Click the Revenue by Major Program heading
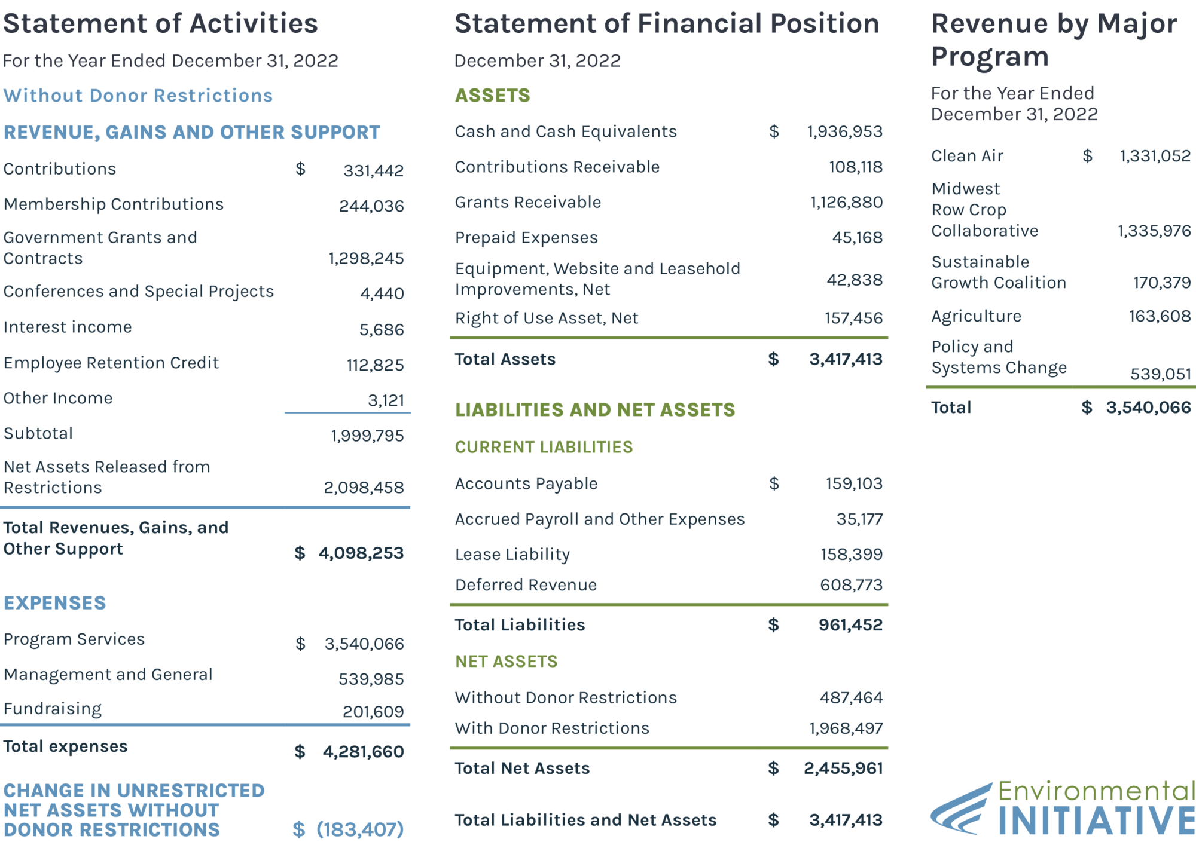This screenshot has height=848, width=1196. click(1054, 40)
